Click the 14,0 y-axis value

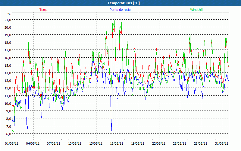pyautogui.click(x=8, y=73)
